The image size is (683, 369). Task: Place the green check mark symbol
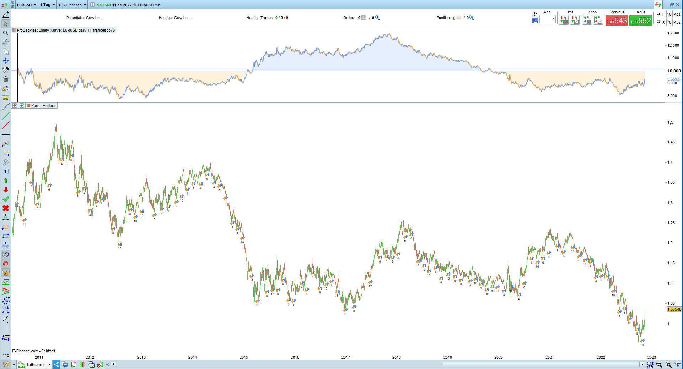tap(6, 199)
